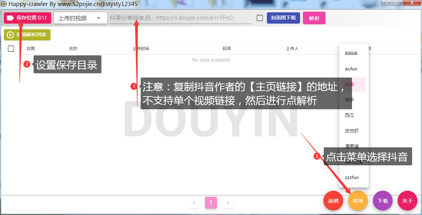
Task: Select Bilibili from the menu list
Action: tap(354, 54)
